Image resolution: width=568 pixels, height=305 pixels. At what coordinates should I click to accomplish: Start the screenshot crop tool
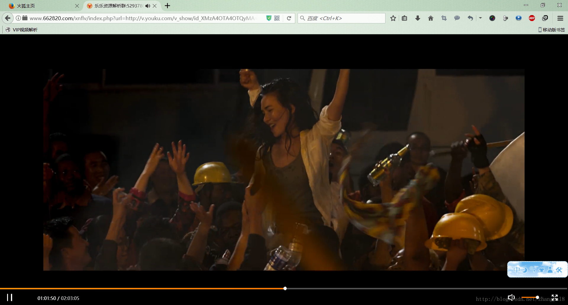444,18
